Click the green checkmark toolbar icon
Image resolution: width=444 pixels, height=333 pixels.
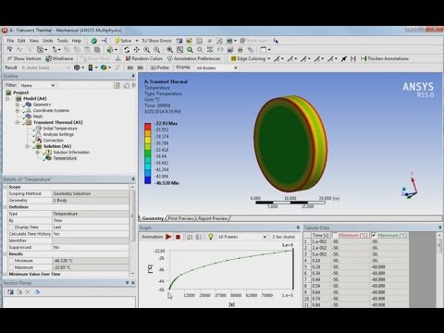[94, 41]
